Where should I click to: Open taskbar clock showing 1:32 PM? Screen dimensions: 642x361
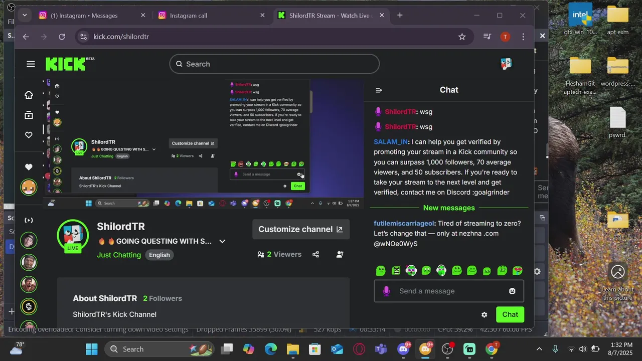point(621,349)
